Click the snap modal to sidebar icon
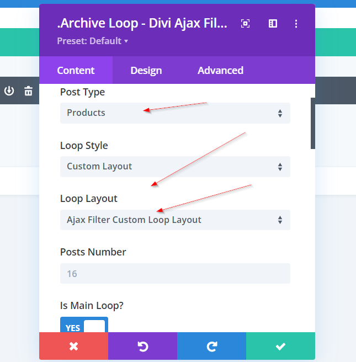 coord(273,24)
